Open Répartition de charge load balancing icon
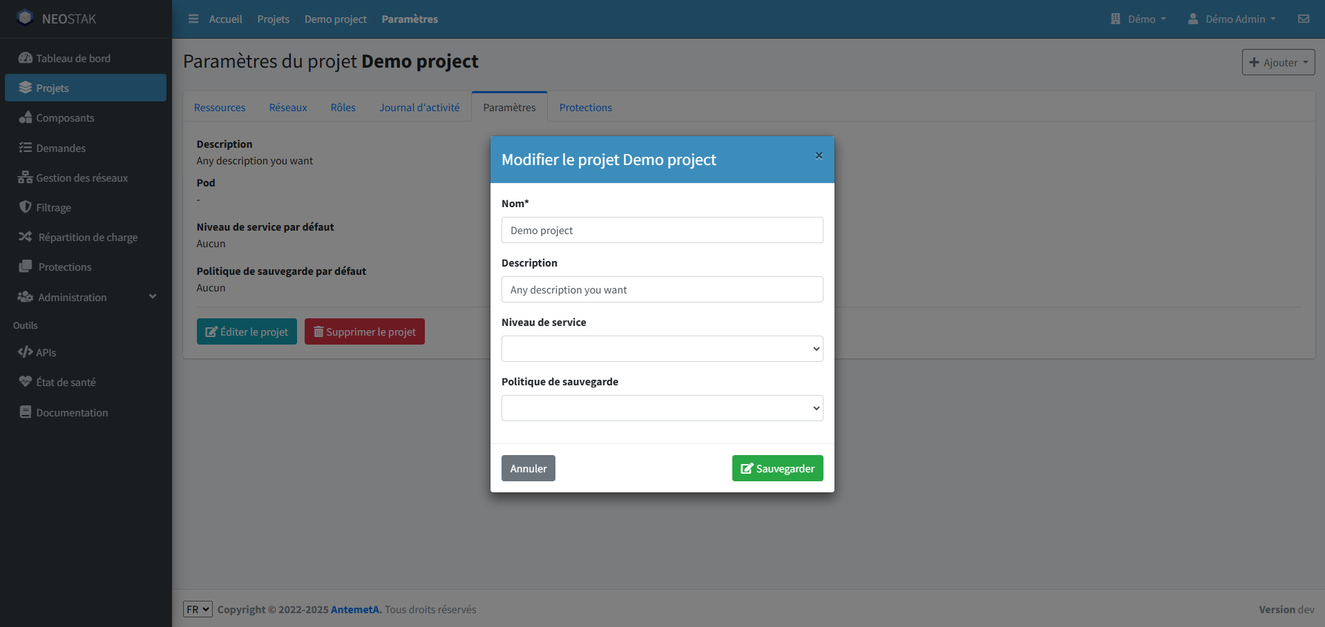 [25, 237]
